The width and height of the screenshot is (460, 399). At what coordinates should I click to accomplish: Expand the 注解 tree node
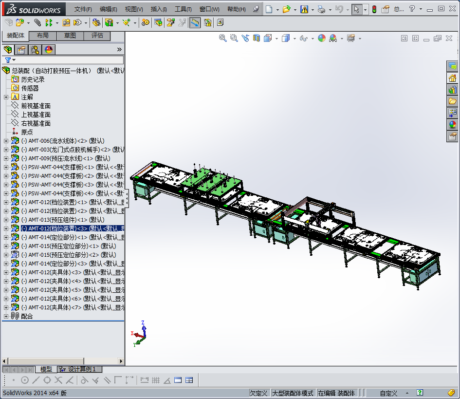[6, 97]
